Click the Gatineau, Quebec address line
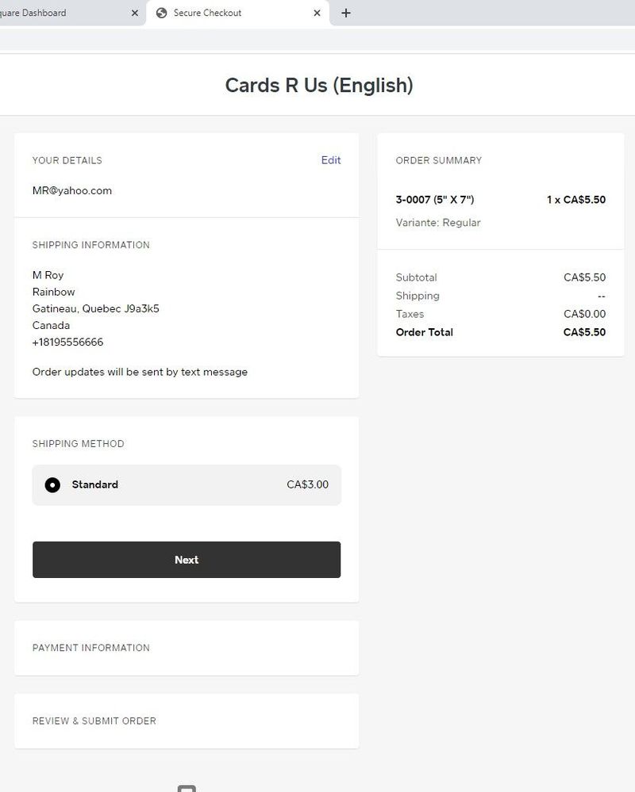 (96, 308)
